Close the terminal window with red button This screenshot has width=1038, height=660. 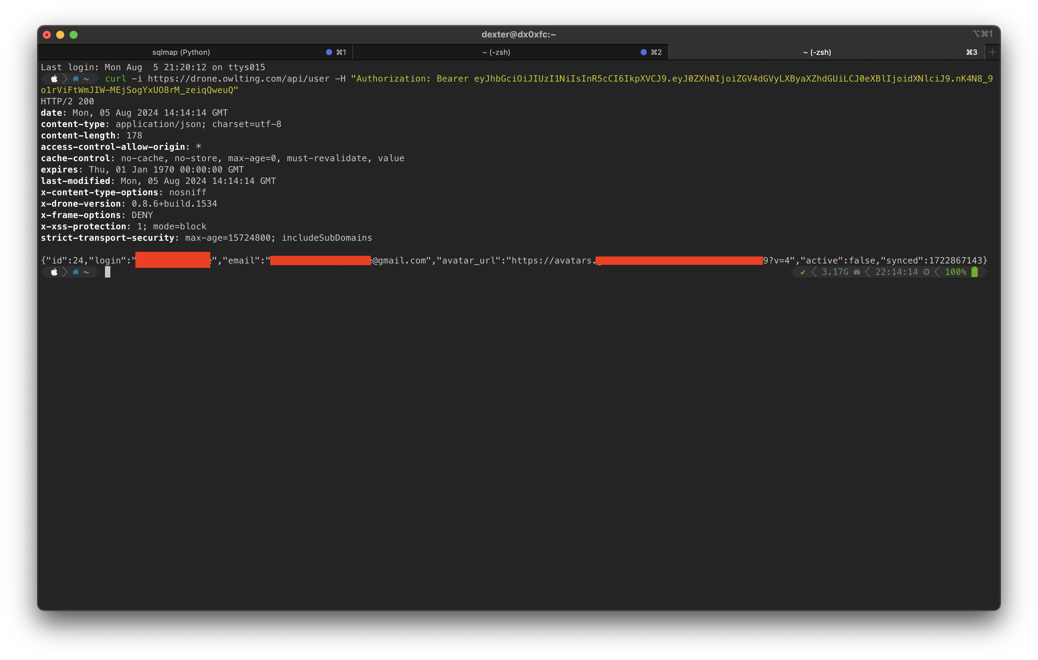(x=47, y=34)
